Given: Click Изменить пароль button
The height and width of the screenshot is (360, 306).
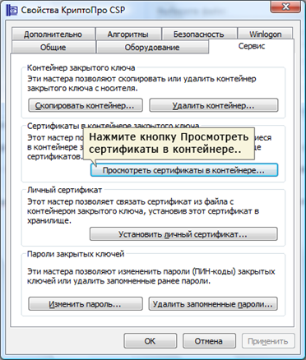Looking at the screenshot, I should pos(86,304).
